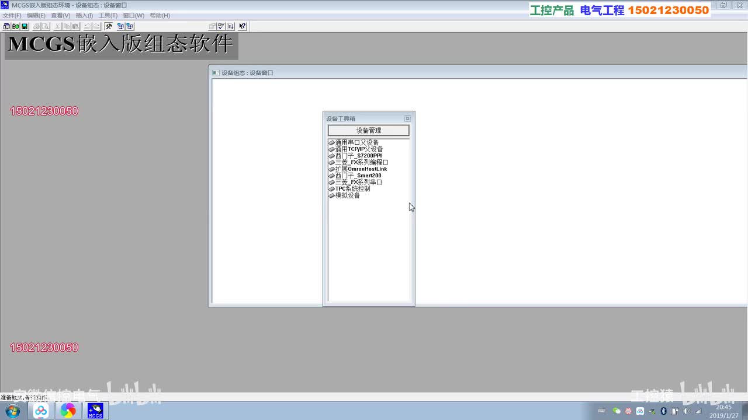Click the paste toolbar icon
Screen dimensions: 748x420
(x=75, y=26)
